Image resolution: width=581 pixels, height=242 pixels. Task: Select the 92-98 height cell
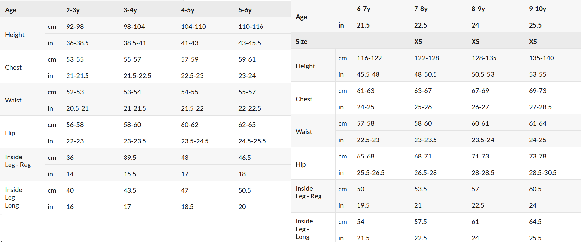click(75, 27)
